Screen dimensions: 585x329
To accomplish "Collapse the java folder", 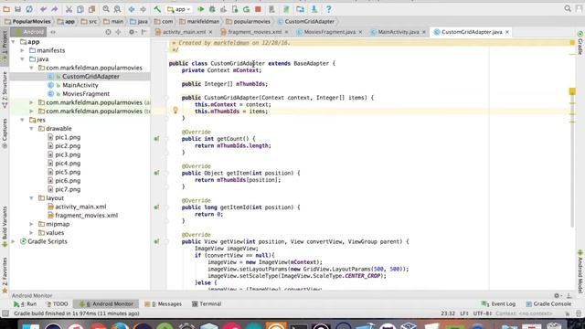I will (22, 58).
